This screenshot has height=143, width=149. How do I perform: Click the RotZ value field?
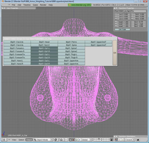click(140, 19)
